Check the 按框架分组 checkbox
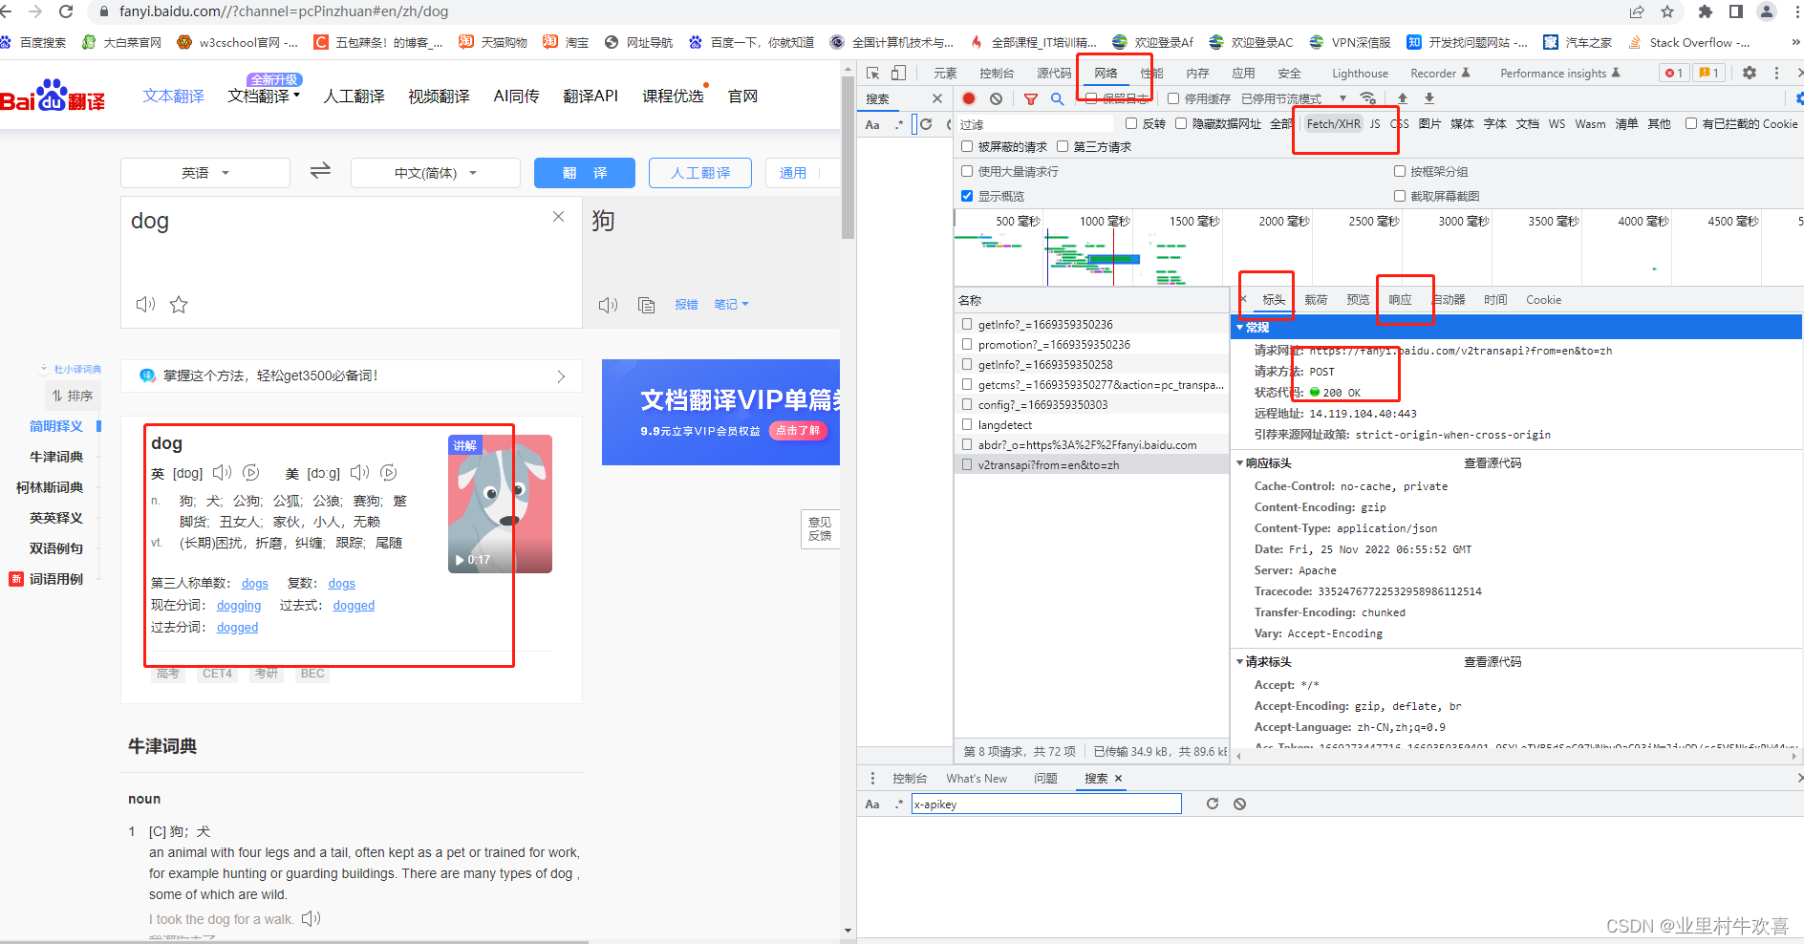The width and height of the screenshot is (1804, 944). [x=1400, y=171]
